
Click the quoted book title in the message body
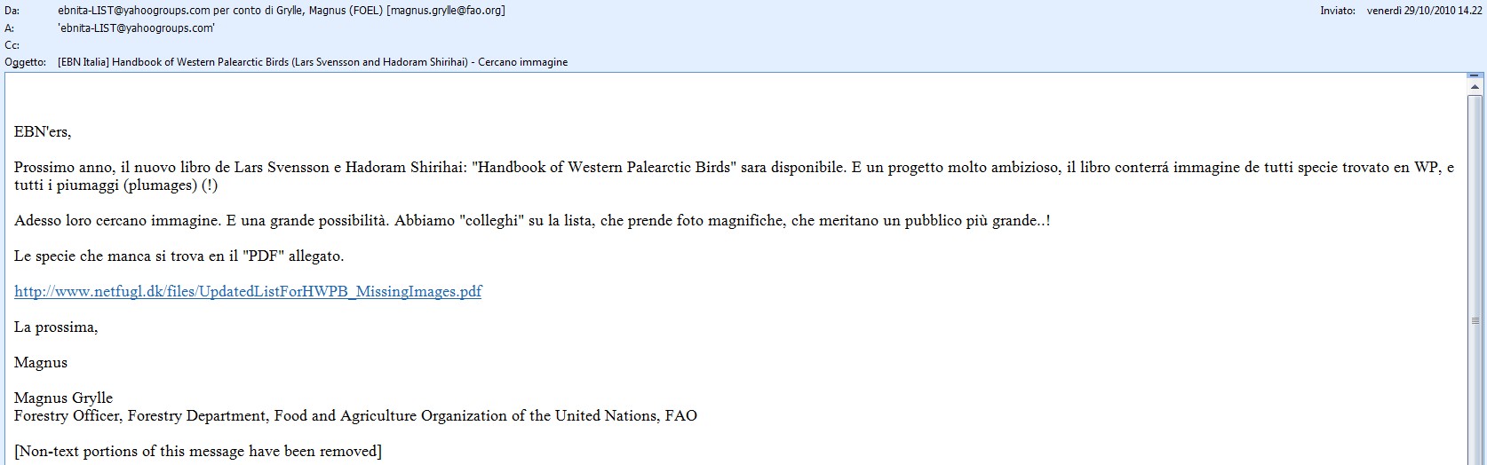(608, 168)
